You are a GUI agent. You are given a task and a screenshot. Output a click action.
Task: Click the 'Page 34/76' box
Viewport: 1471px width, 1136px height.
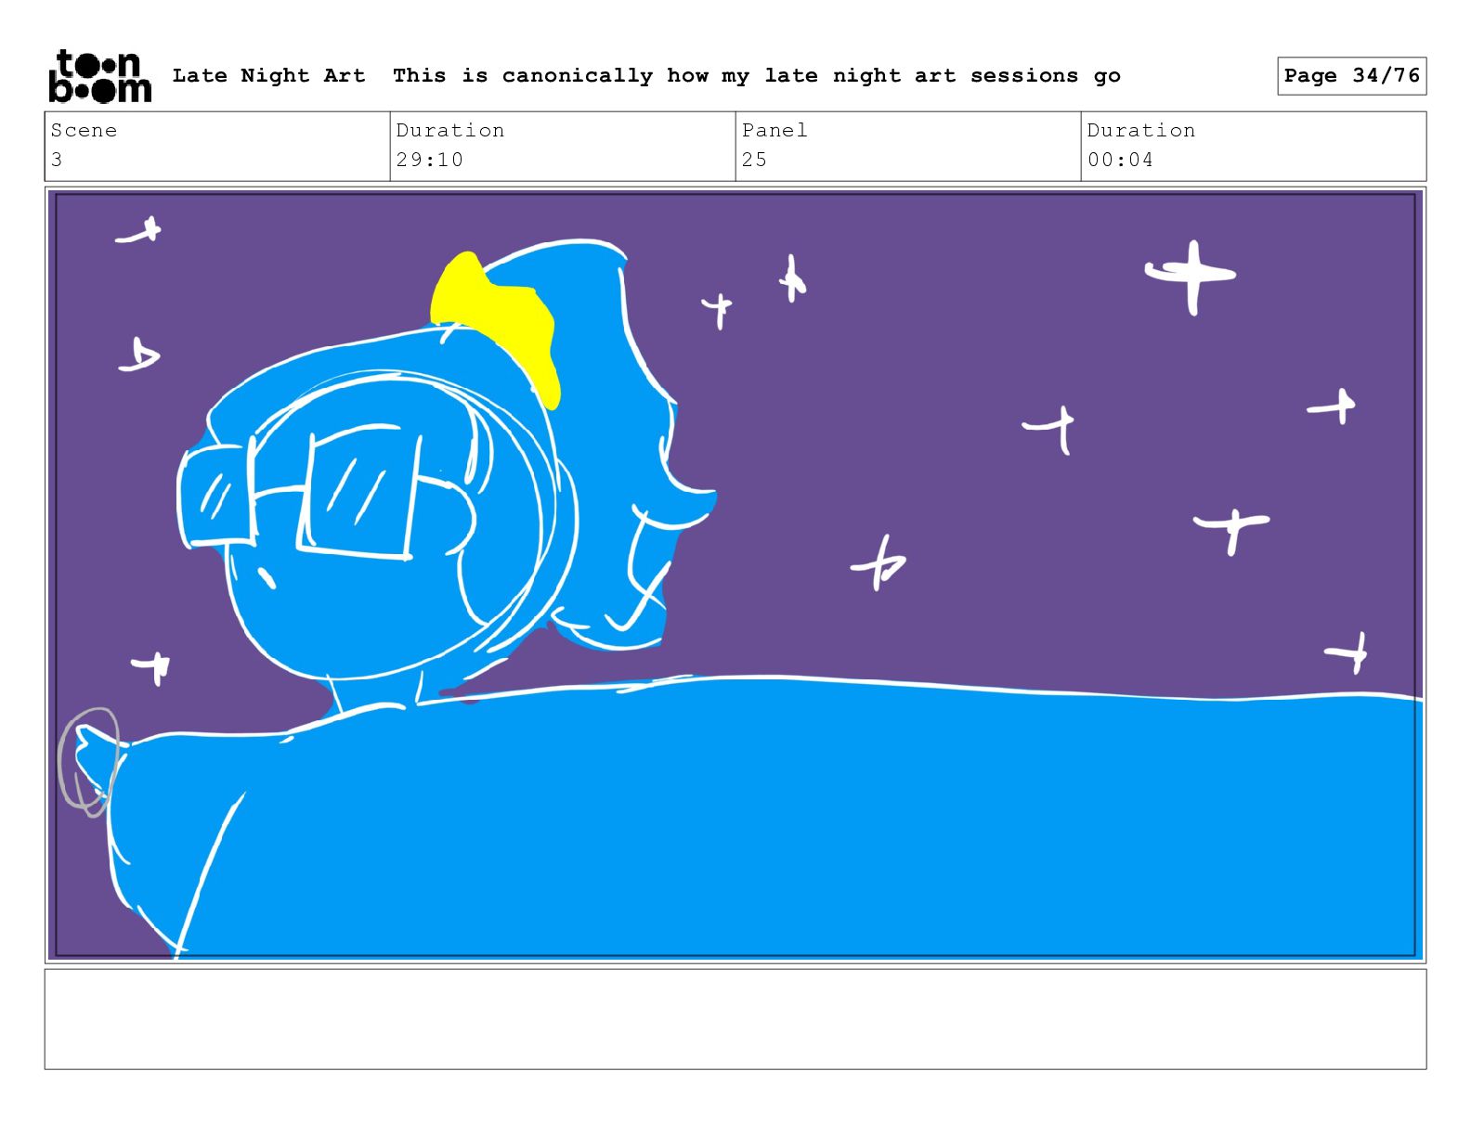click(x=1351, y=76)
